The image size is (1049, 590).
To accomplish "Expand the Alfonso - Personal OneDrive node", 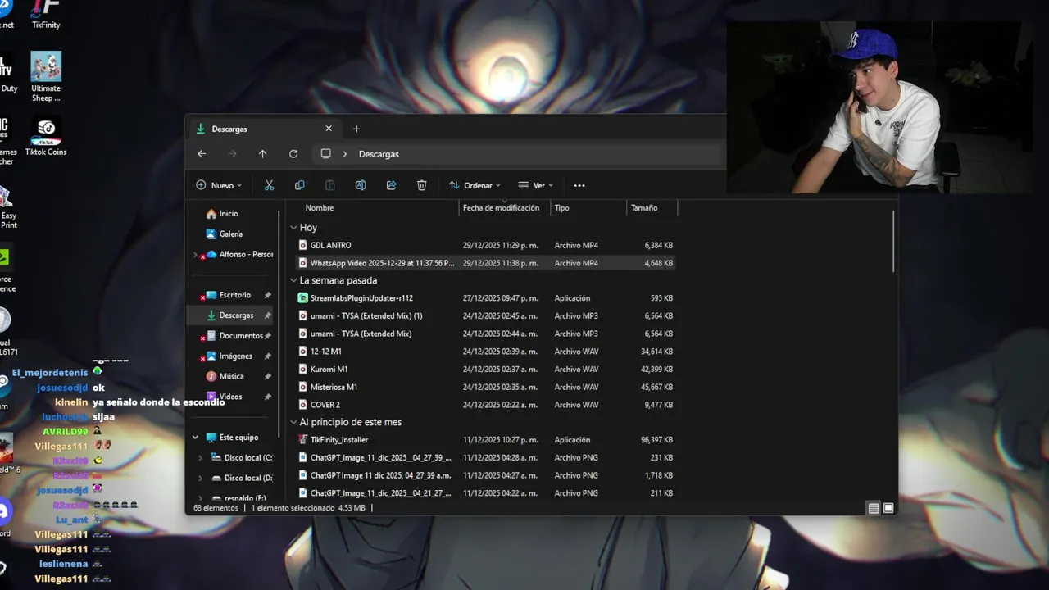I will coord(195,255).
